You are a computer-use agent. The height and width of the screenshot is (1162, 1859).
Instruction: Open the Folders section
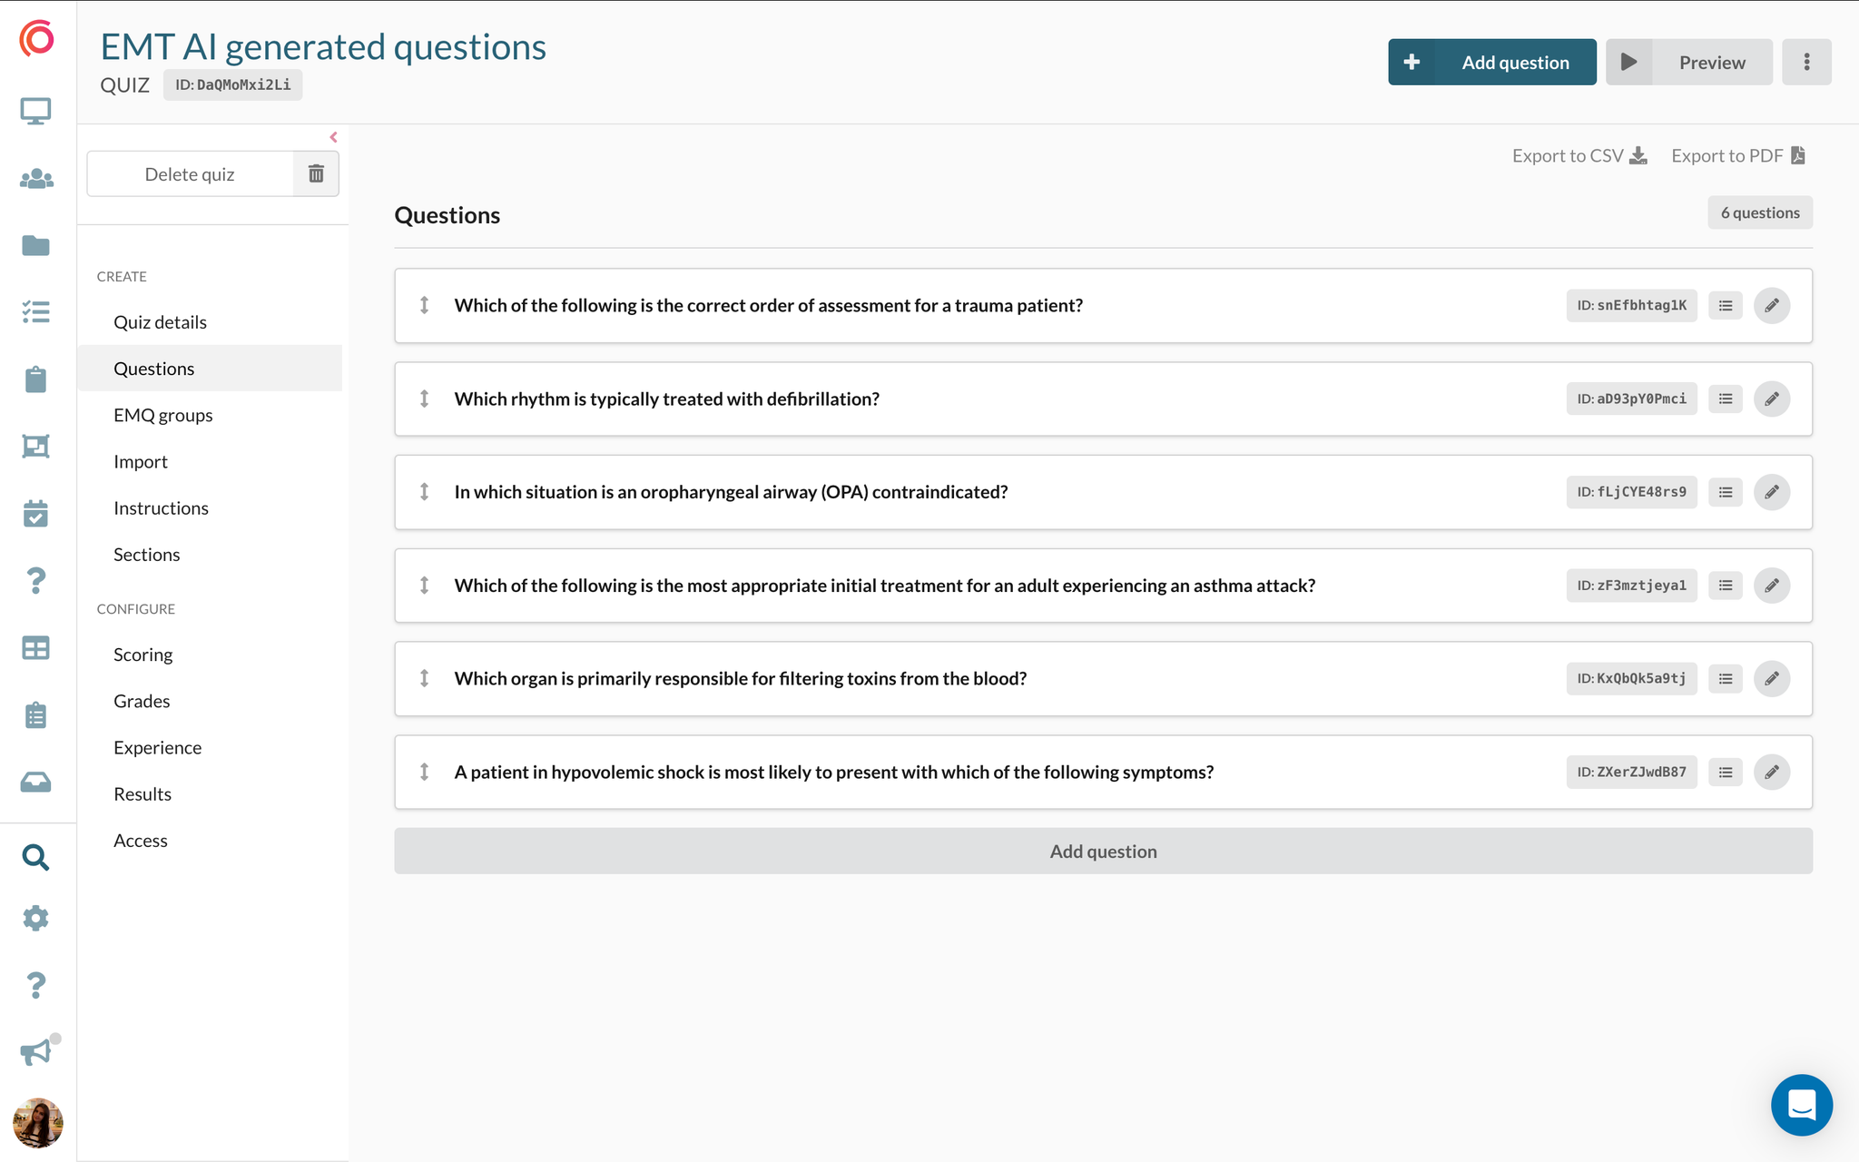click(x=36, y=245)
